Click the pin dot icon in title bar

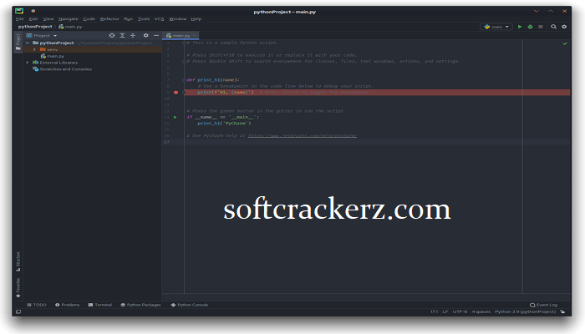point(33,11)
